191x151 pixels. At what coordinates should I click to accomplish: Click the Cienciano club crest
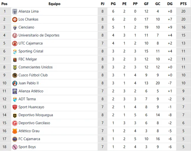pos(15,28)
